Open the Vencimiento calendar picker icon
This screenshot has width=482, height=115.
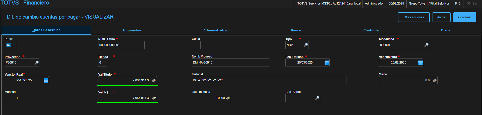pos(420,63)
